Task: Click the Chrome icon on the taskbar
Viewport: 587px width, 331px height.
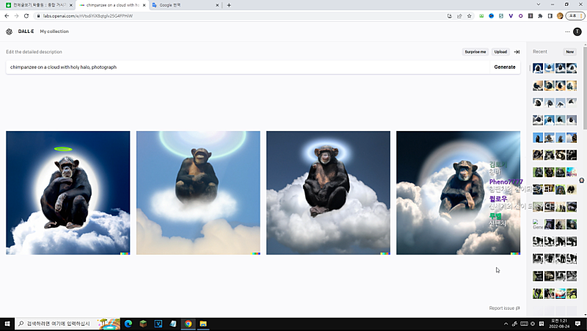Action: 188,324
